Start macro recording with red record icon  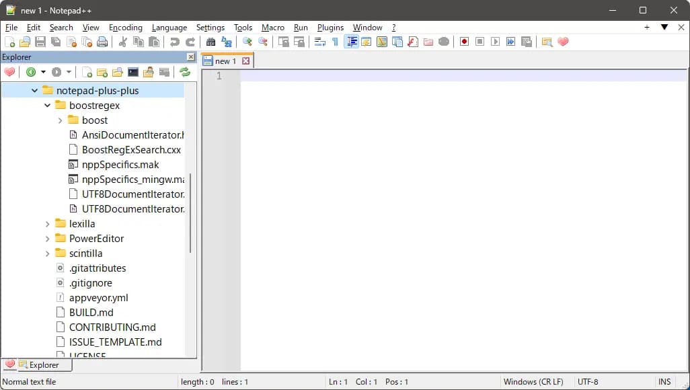pos(464,42)
